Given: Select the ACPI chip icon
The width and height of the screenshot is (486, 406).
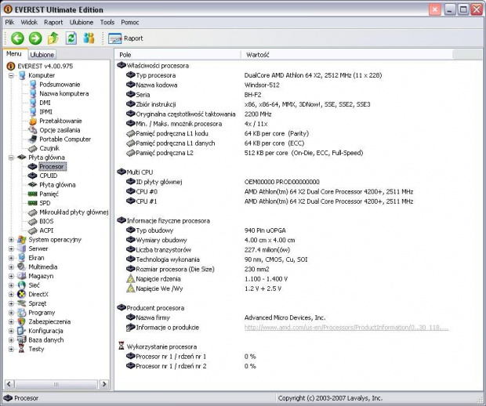Looking at the screenshot, I should (x=33, y=230).
